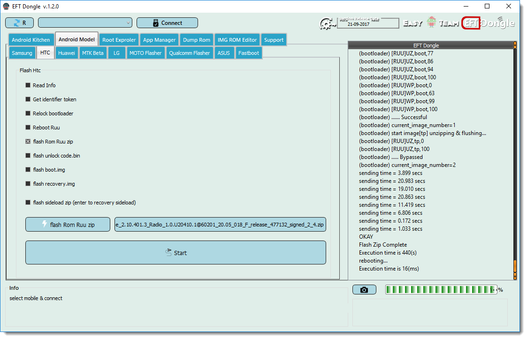Select the HTC sub-tab

coord(45,53)
